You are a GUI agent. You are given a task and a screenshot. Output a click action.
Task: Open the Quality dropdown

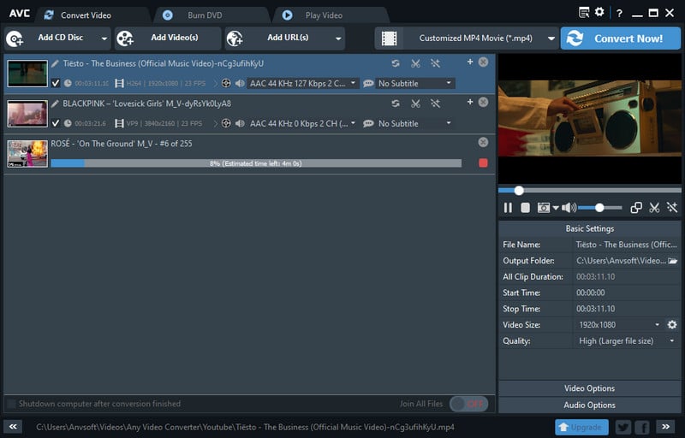[627, 340]
